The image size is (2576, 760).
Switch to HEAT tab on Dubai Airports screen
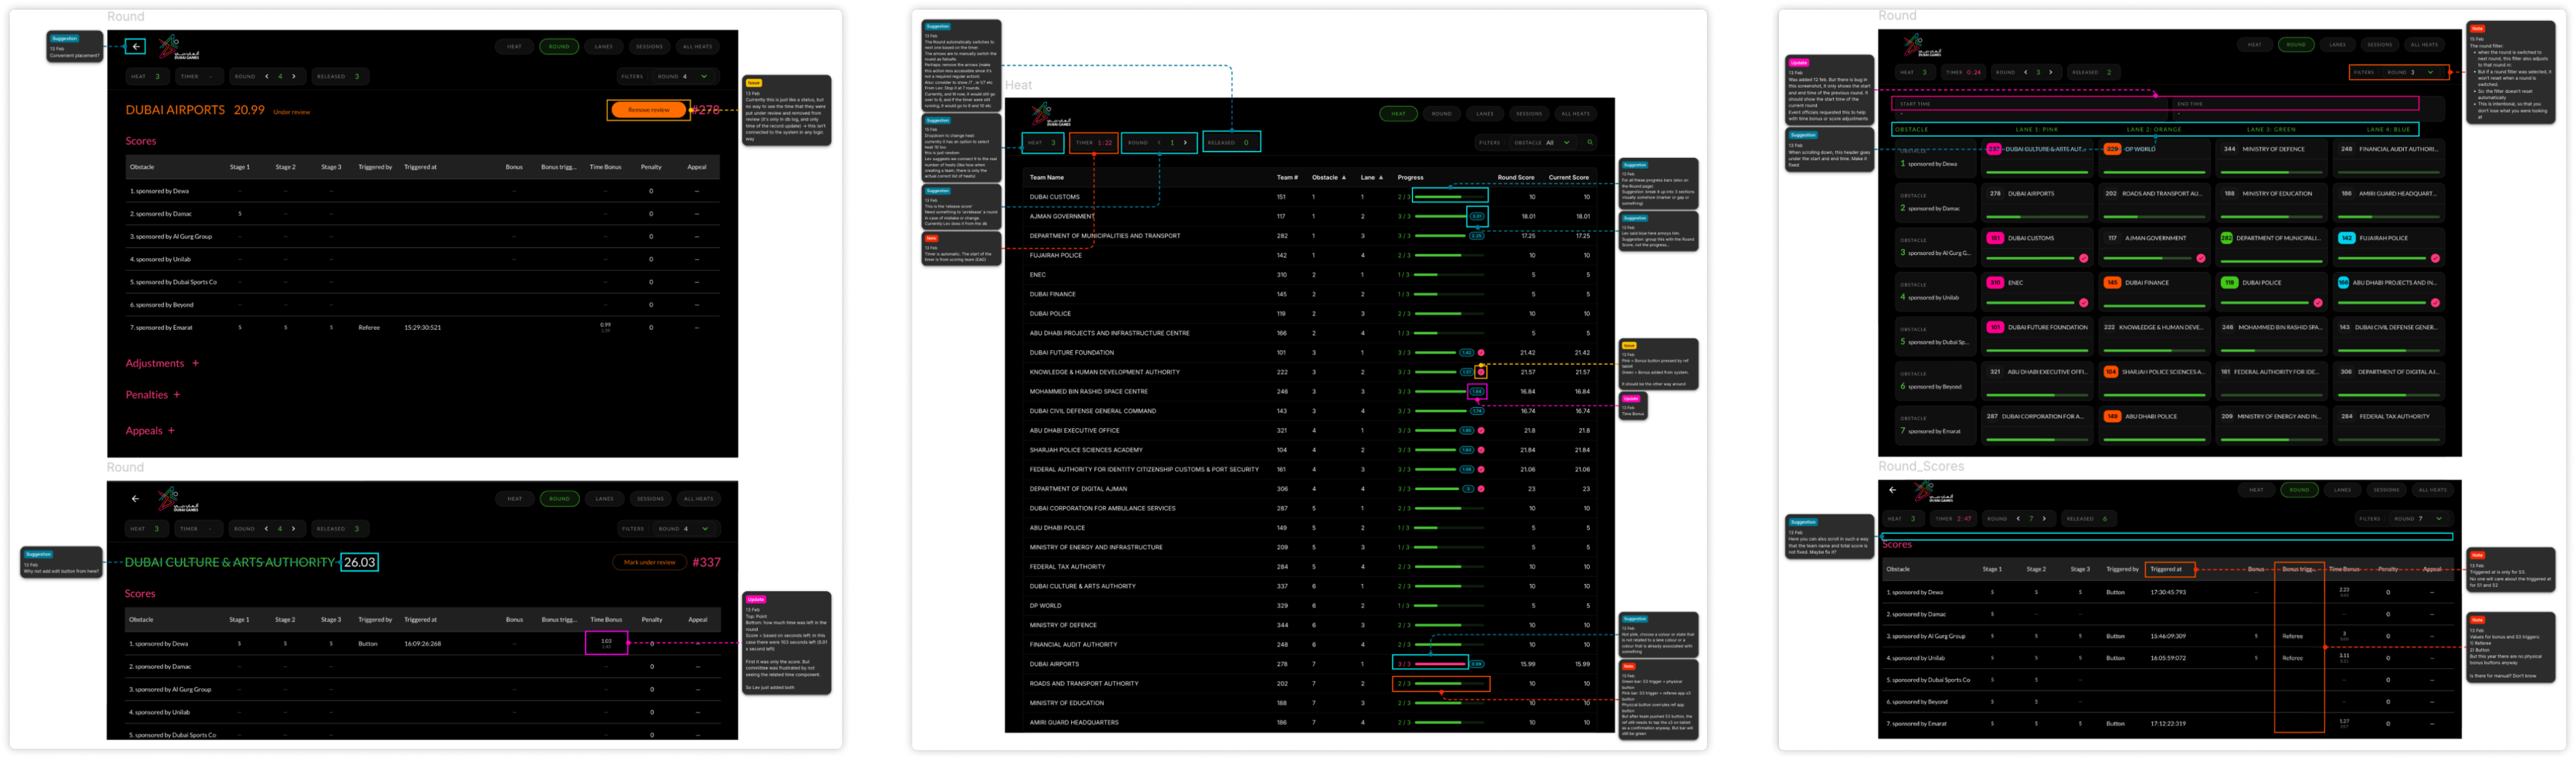pos(514,46)
